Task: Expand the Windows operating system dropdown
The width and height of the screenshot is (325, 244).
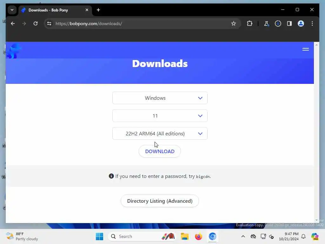Action: pyautogui.click(x=160, y=98)
